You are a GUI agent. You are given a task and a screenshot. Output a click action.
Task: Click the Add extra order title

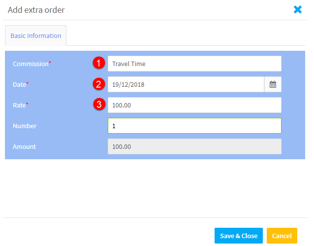pyautogui.click(x=36, y=10)
